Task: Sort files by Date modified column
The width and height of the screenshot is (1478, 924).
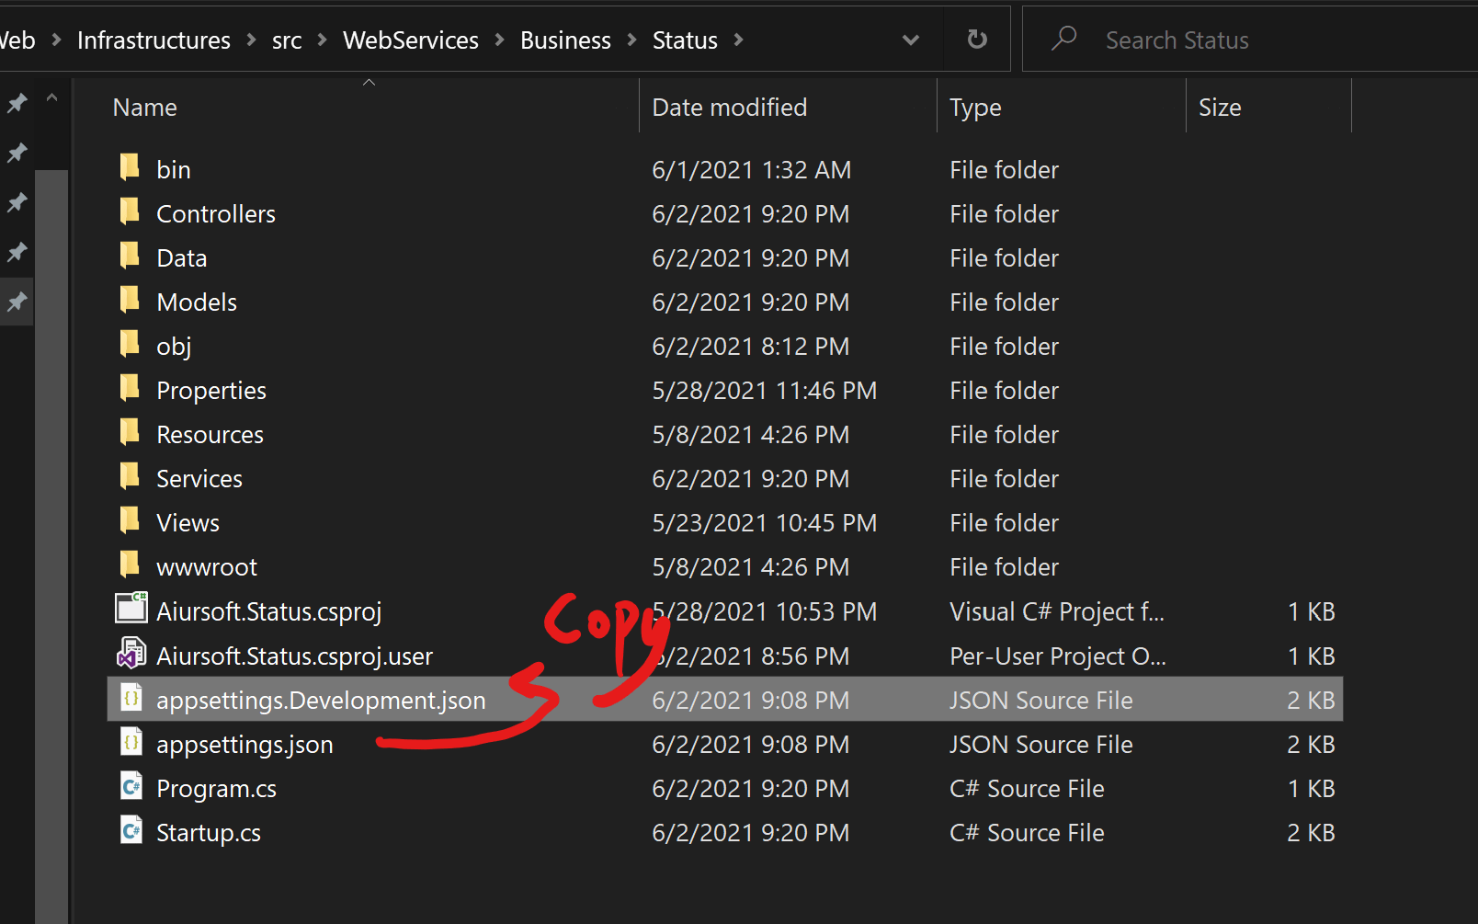Action: 729,107
